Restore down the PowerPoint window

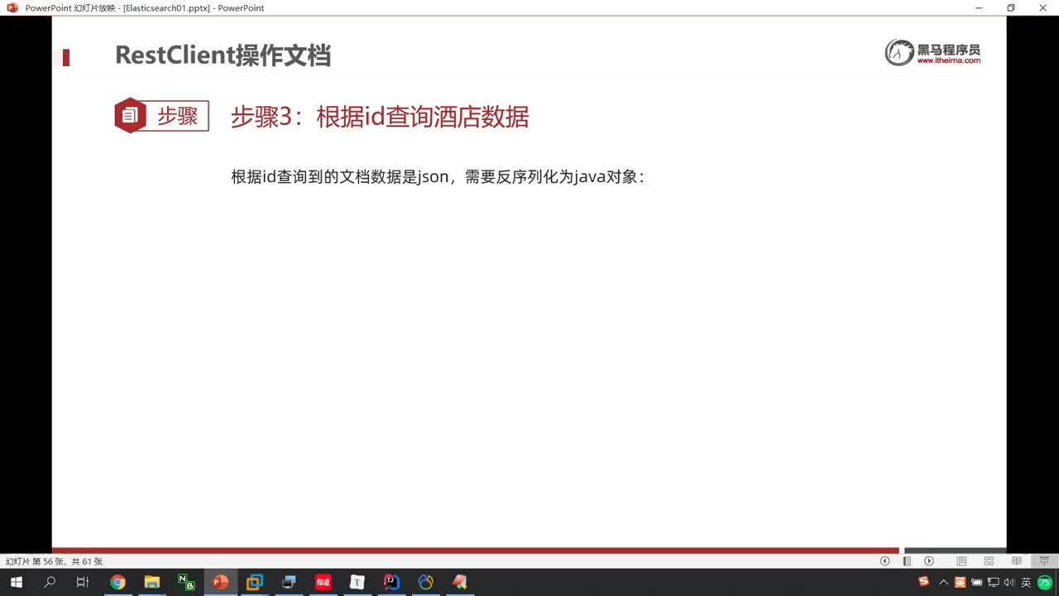pyautogui.click(x=1010, y=7)
